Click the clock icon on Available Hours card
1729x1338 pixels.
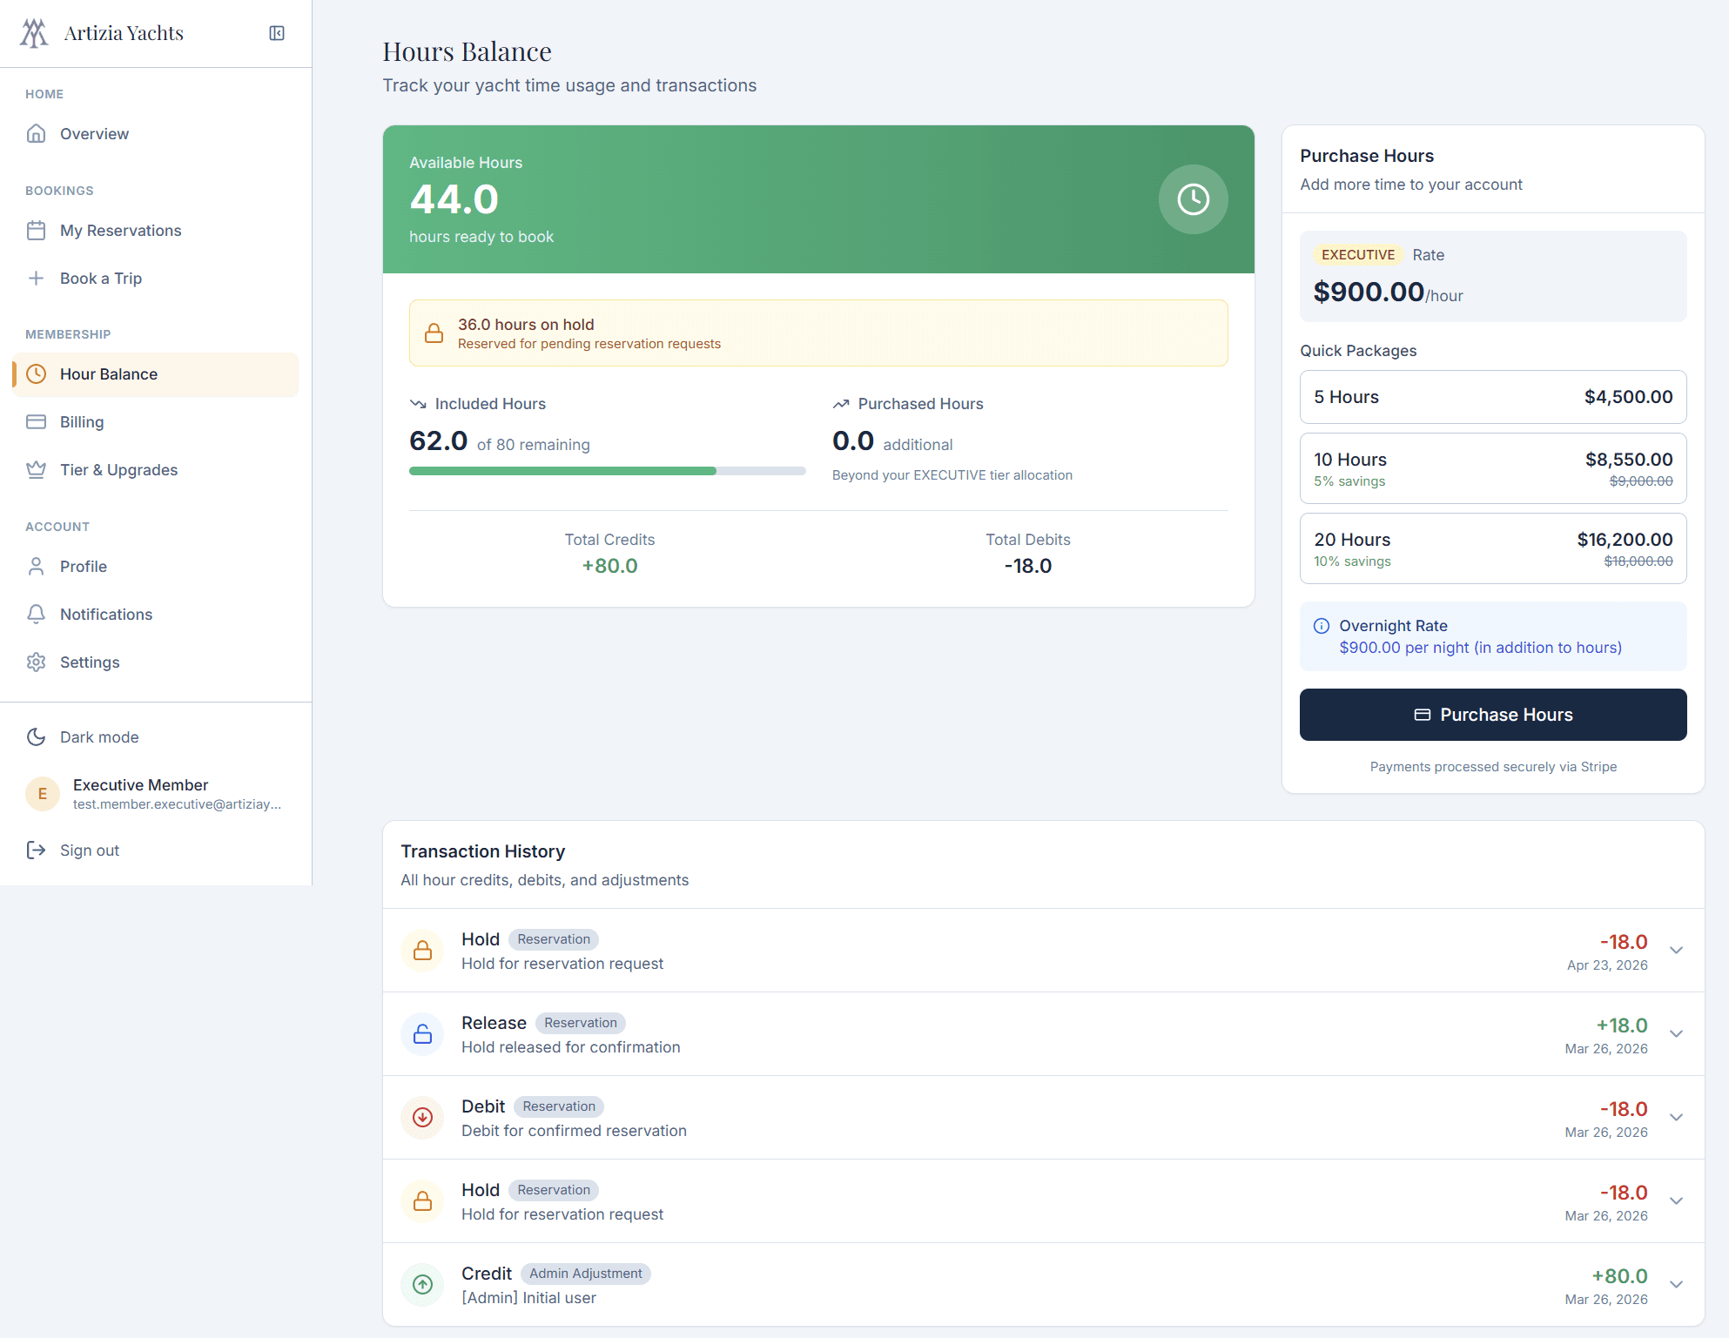pos(1193,199)
